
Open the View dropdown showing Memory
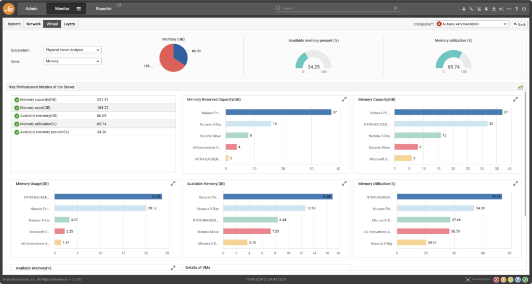click(73, 61)
